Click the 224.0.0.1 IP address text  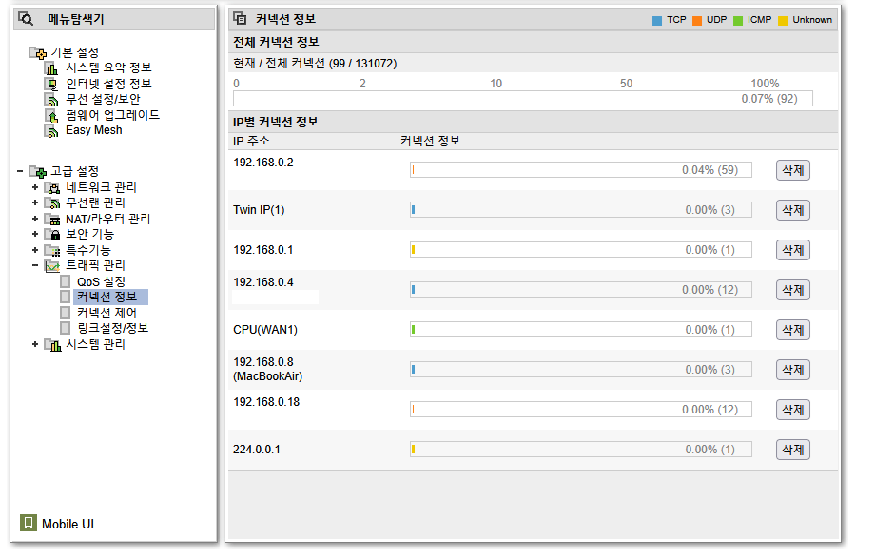pos(257,450)
